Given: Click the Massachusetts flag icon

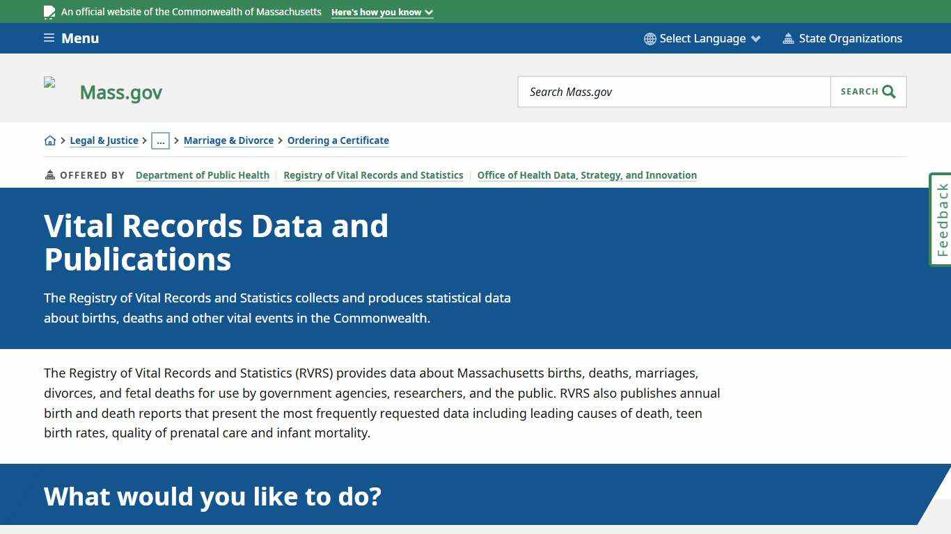Looking at the screenshot, I should (x=49, y=11).
